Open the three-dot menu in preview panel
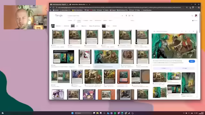Screen dimensions: 205x115 (x=189, y=31)
